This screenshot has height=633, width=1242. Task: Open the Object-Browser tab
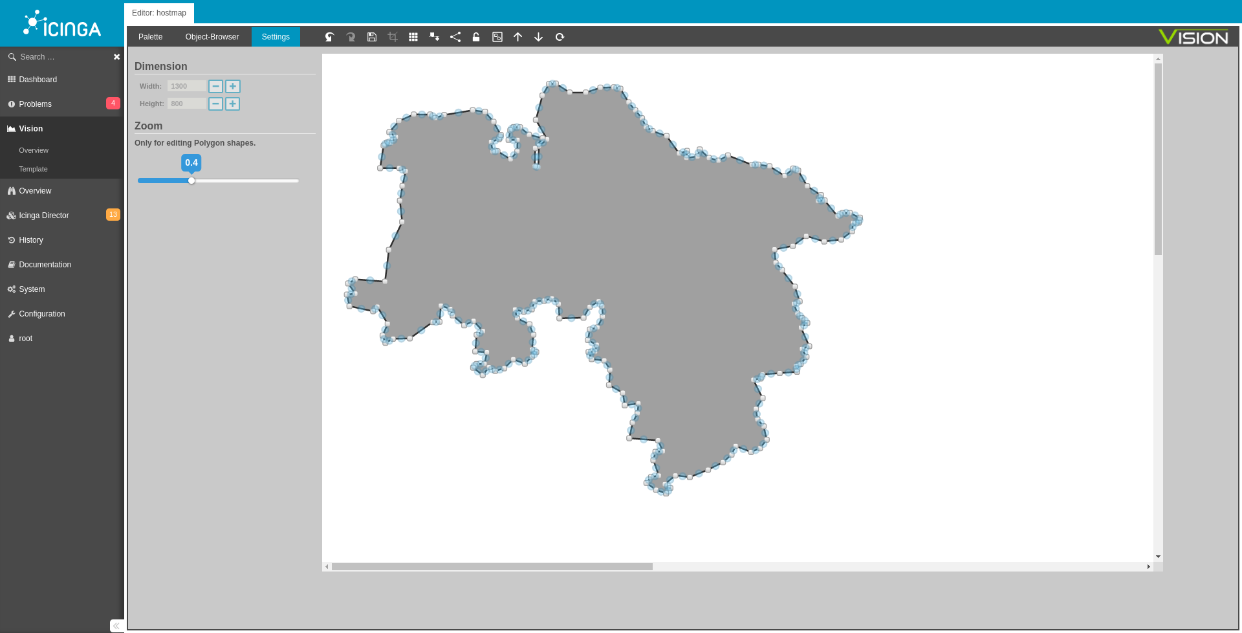(x=212, y=37)
